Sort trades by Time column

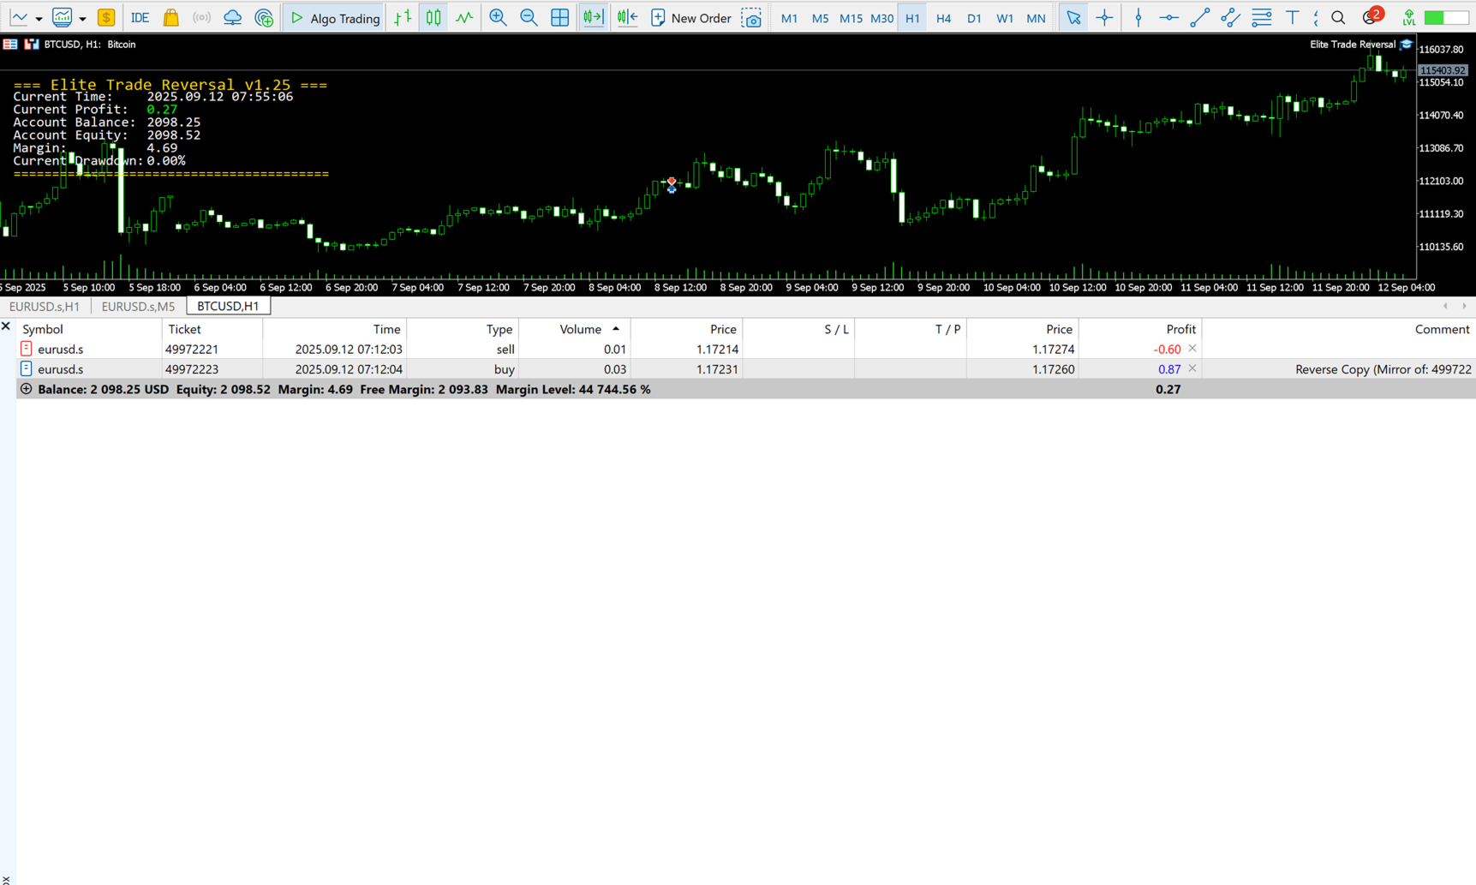[x=334, y=329]
